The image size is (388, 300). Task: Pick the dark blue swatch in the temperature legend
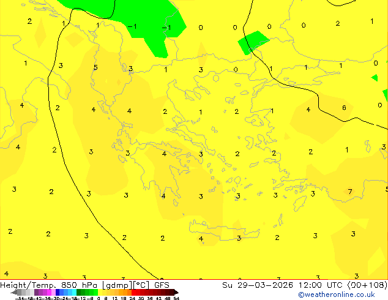point(58,292)
